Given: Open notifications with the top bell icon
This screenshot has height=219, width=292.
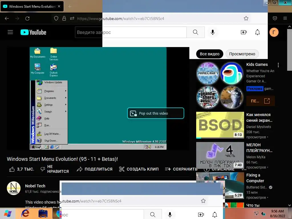Looking at the screenshot, I should click(257, 32).
